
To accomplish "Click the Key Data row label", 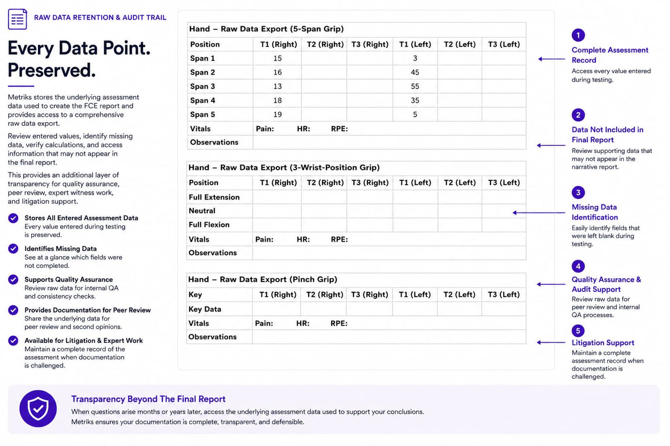I will point(204,309).
